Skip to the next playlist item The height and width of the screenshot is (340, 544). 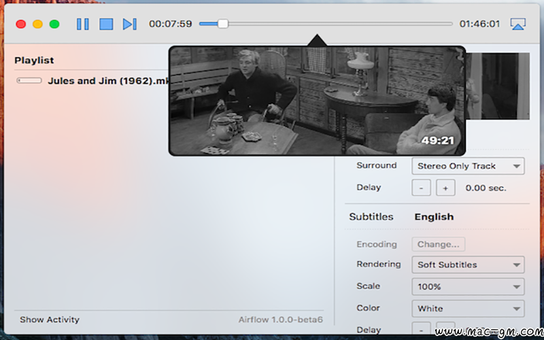(x=130, y=24)
